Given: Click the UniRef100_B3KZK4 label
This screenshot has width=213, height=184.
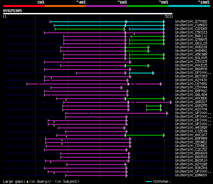Looking at the screenshot, I should point(191,168).
